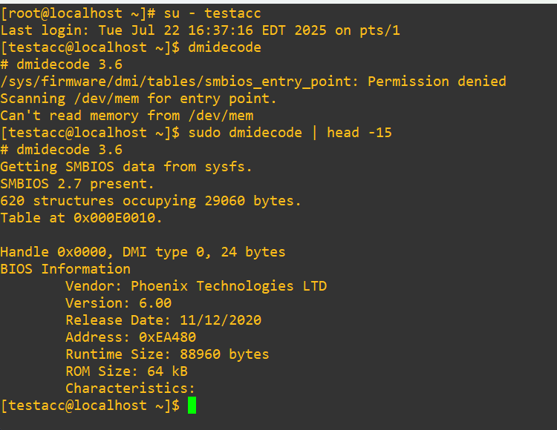
Task: Click the 'Release Date: 11/12/2020' line
Action: (163, 320)
